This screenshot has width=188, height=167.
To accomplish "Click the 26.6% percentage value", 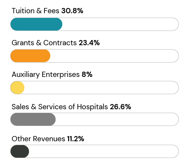I will pos(121,107).
